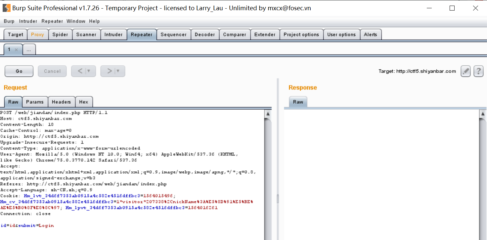This screenshot has width=487, height=240.
Task: Switch to the Comparer tab
Action: click(235, 34)
